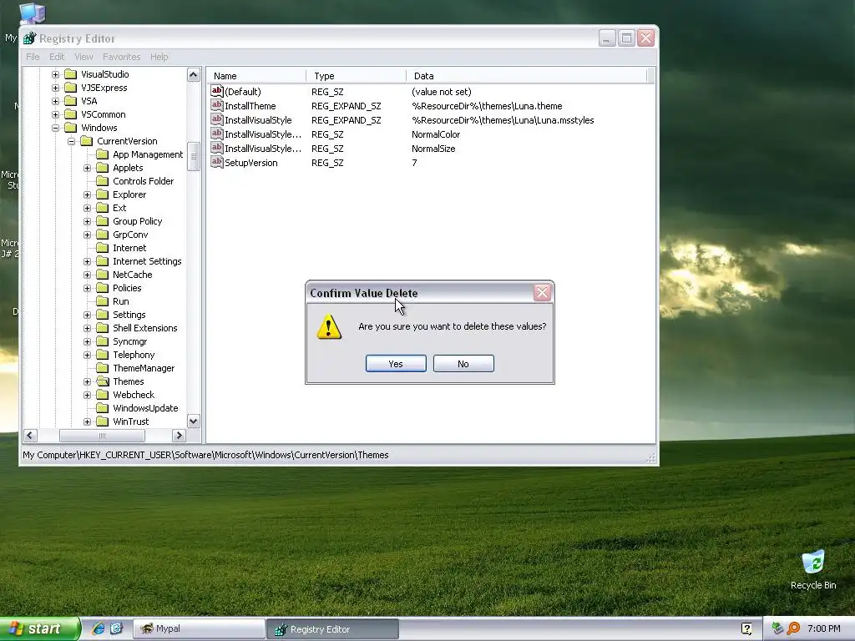The image size is (855, 641).
Task: Select the Settings folder icon
Action: click(x=103, y=315)
